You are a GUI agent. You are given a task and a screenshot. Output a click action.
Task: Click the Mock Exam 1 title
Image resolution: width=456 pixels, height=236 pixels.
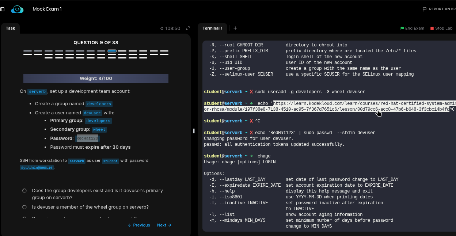47,9
